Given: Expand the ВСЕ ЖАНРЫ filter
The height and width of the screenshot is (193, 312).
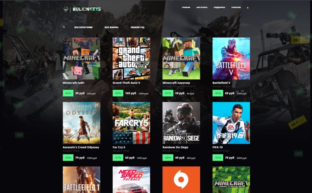Looking at the screenshot, I should click(112, 27).
